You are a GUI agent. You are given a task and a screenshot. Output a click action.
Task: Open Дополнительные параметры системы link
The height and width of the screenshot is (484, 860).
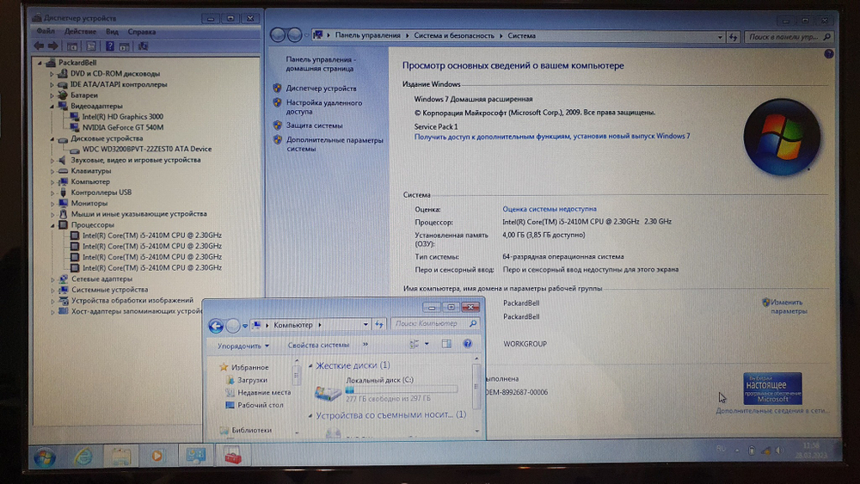click(x=335, y=144)
